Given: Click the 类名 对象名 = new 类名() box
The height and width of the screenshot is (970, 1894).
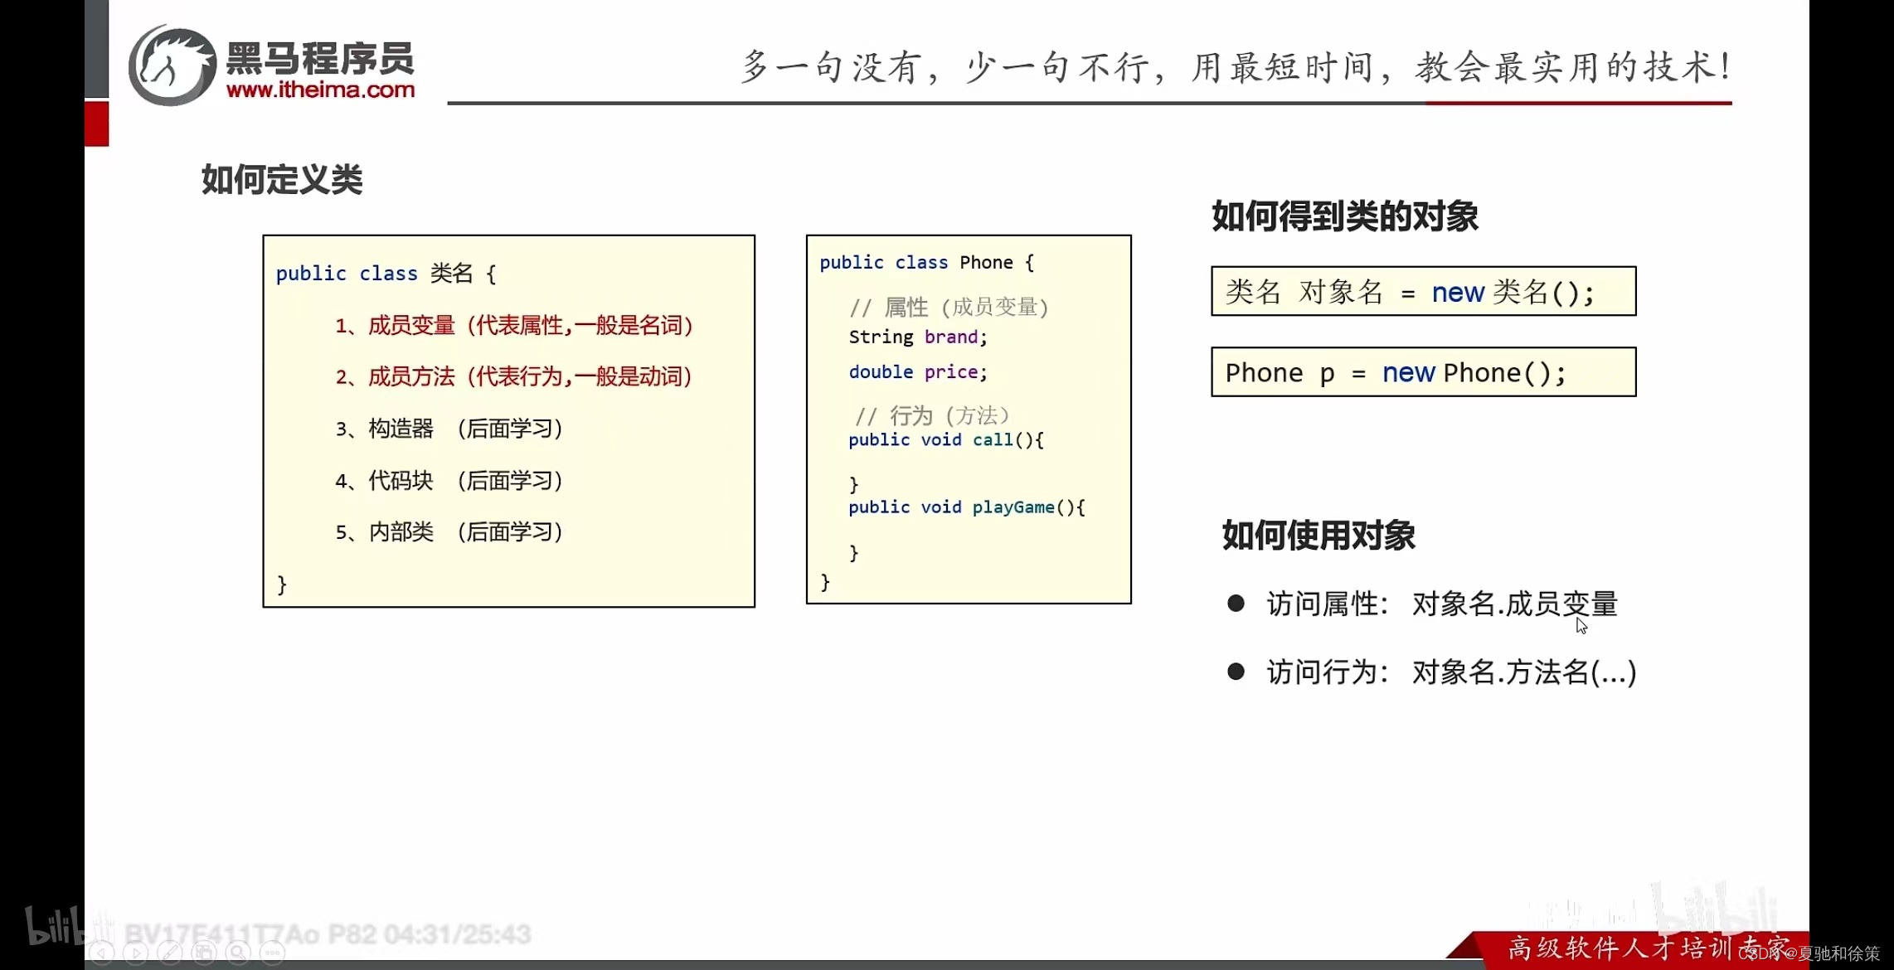Looking at the screenshot, I should 1423,292.
